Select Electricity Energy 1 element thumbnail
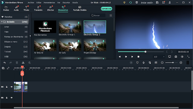Image resolution: width=193 pixels, height=109 pixels. tap(70, 27)
